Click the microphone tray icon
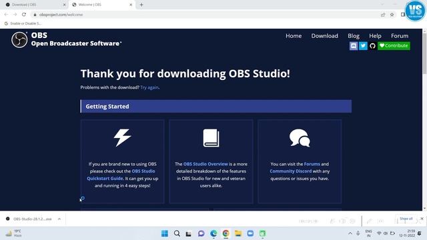427x240 pixels. [358, 233]
